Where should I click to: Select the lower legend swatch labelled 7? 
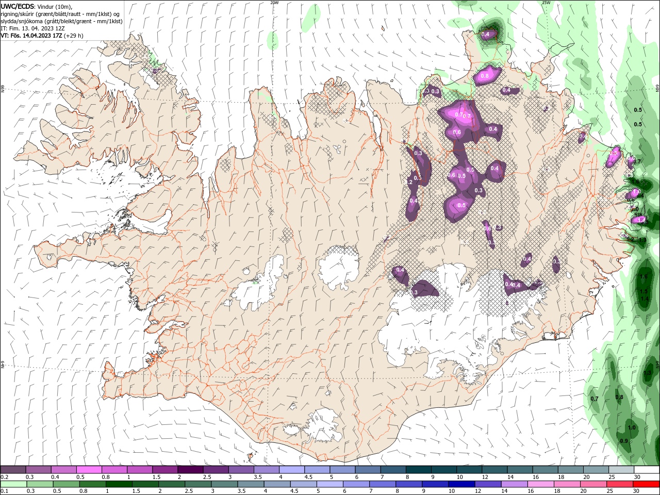coord(382,484)
